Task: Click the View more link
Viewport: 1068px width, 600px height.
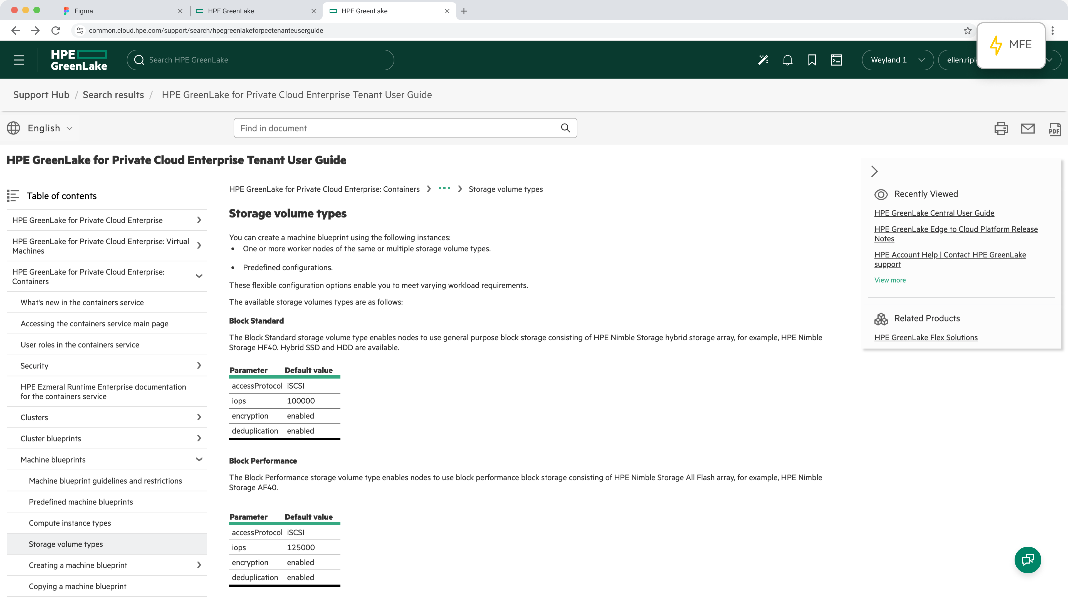Action: tap(890, 280)
